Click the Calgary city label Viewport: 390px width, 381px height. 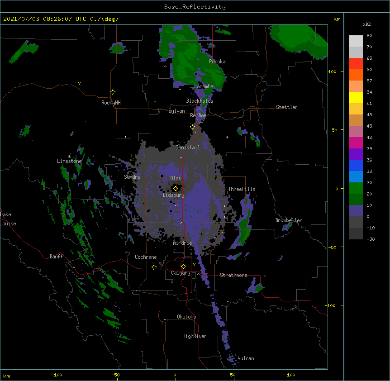[181, 273]
